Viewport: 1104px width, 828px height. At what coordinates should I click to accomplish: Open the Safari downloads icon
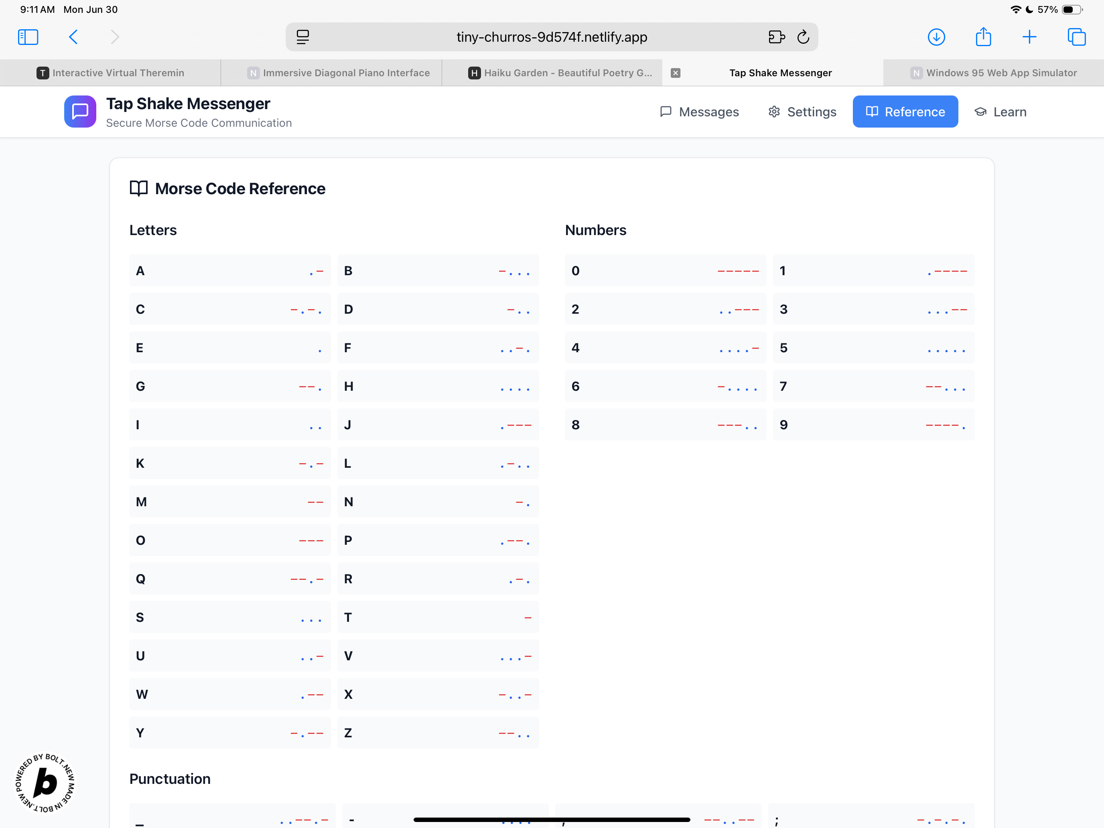pos(936,37)
